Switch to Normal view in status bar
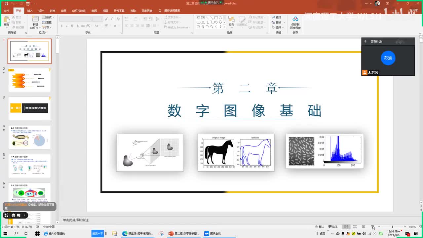 [346, 227]
